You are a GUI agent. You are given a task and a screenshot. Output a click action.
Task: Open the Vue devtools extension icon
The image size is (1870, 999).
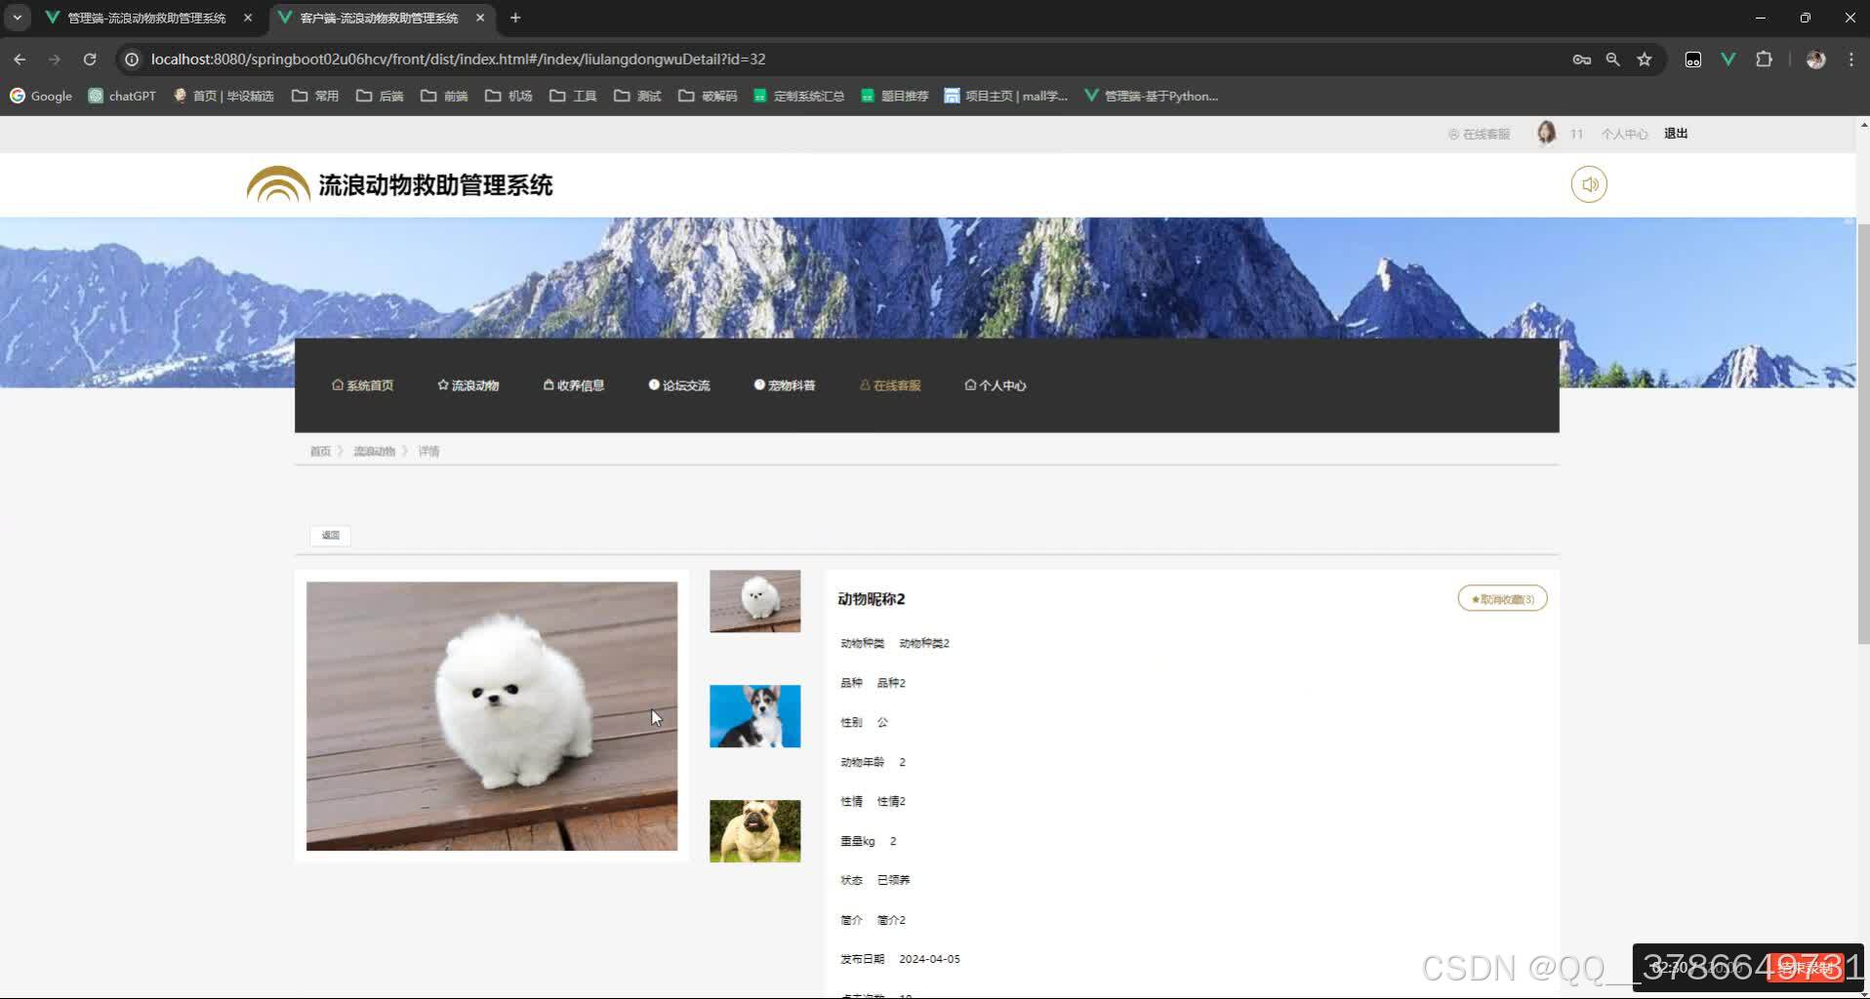(1728, 60)
